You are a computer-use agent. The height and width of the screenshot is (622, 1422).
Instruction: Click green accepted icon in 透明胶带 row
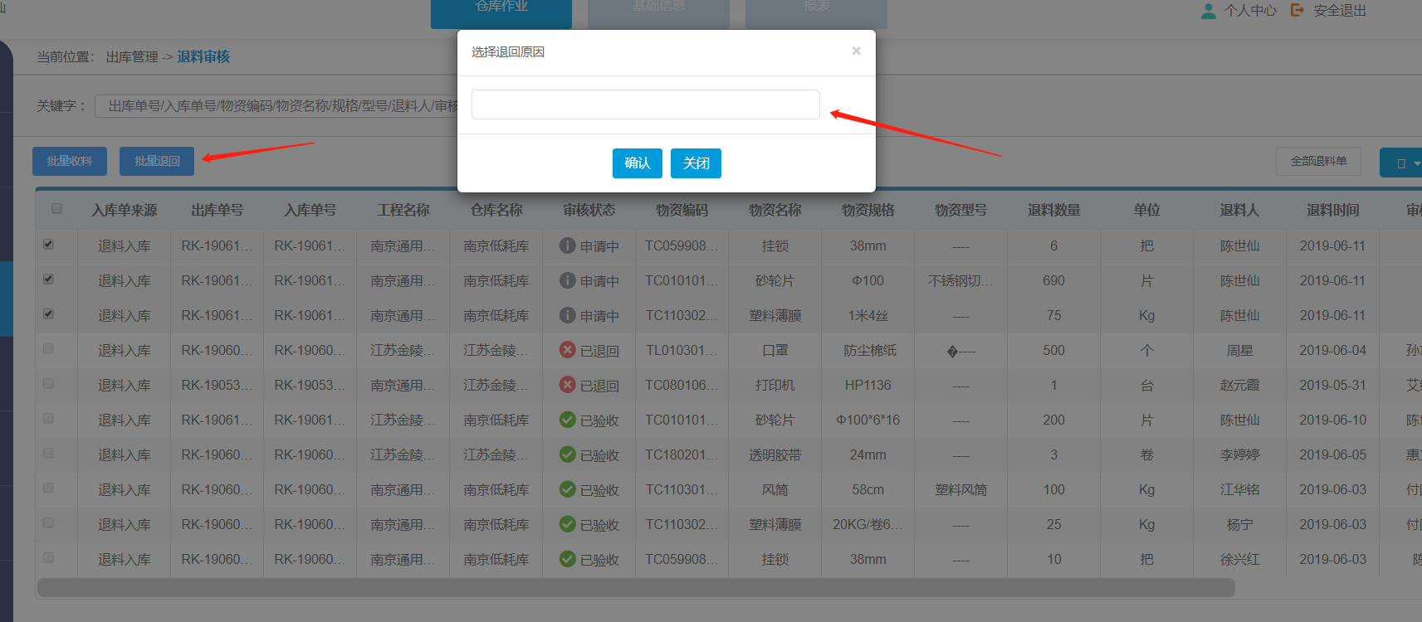568,454
